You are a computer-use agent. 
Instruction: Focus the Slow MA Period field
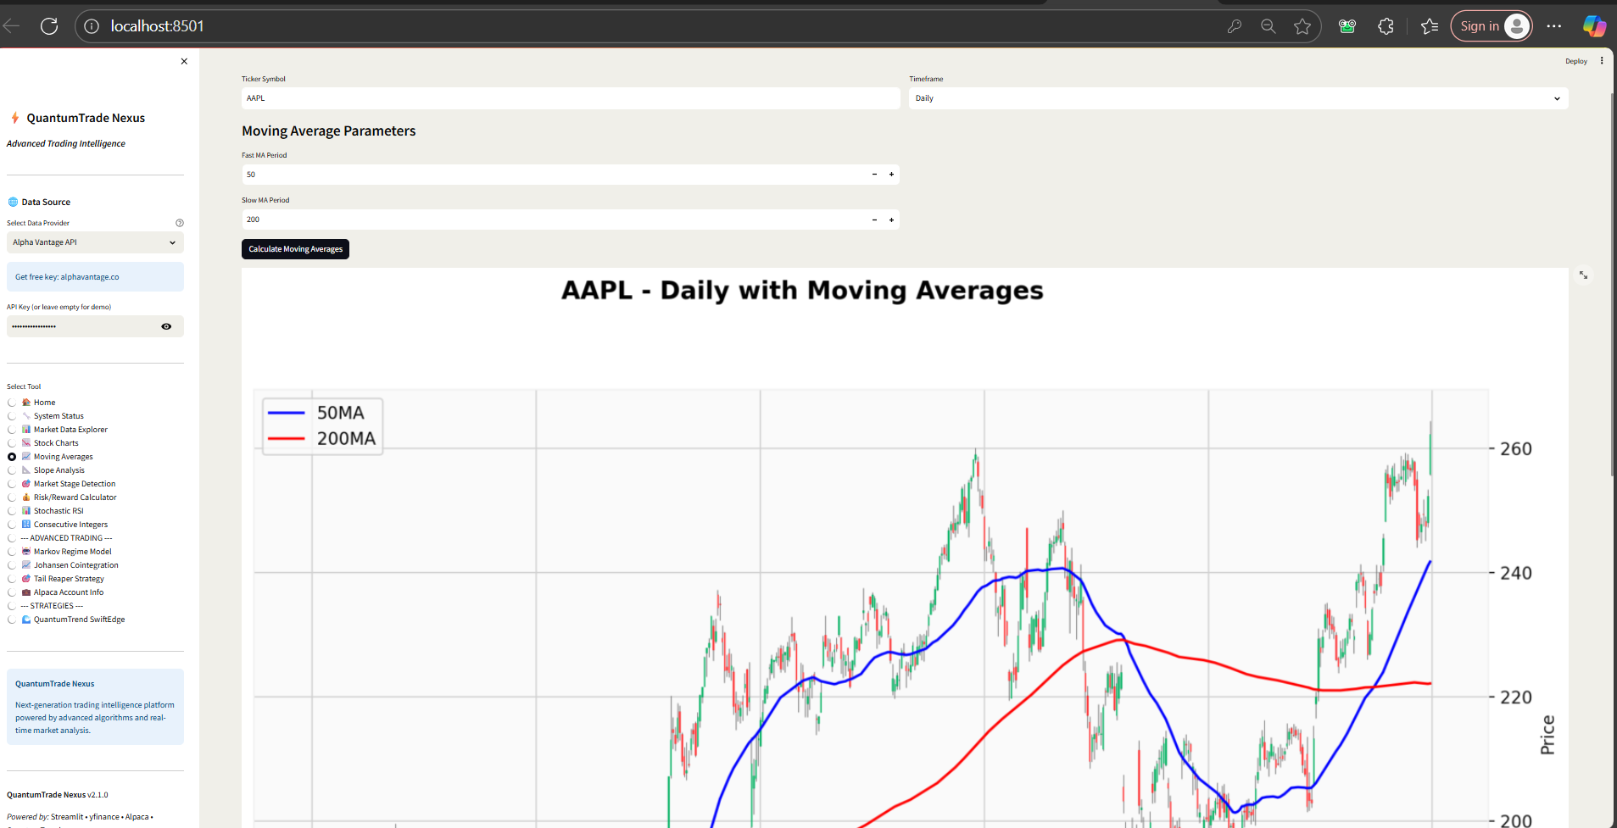[x=554, y=220]
